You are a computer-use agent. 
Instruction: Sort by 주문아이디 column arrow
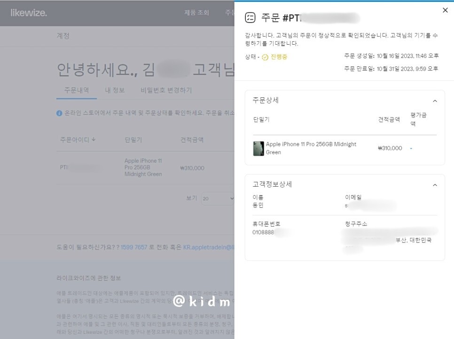click(x=94, y=139)
